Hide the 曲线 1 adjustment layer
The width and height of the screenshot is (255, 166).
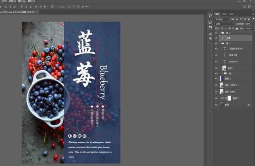(216, 98)
